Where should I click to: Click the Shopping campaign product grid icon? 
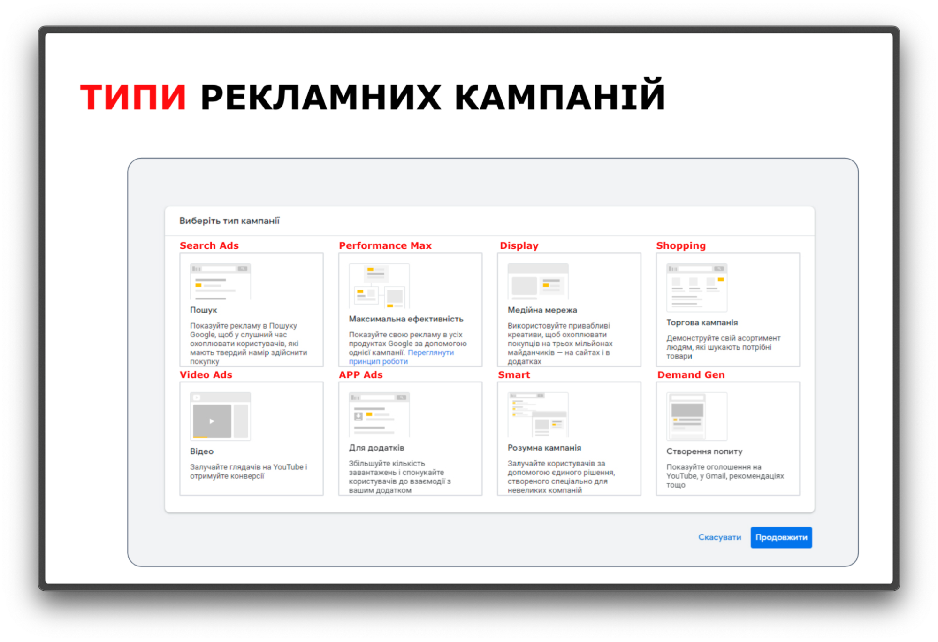pyautogui.click(x=696, y=287)
